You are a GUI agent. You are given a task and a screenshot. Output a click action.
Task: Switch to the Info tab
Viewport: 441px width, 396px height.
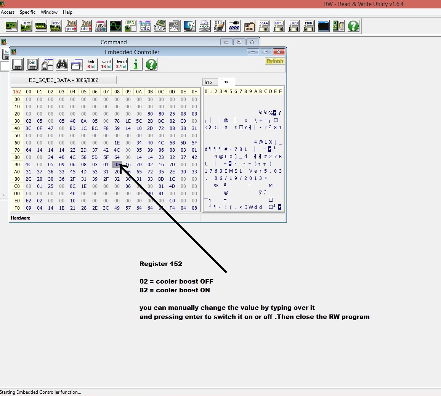point(210,82)
